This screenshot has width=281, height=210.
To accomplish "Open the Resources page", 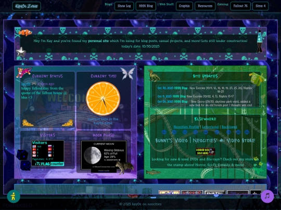I will (205, 6).
